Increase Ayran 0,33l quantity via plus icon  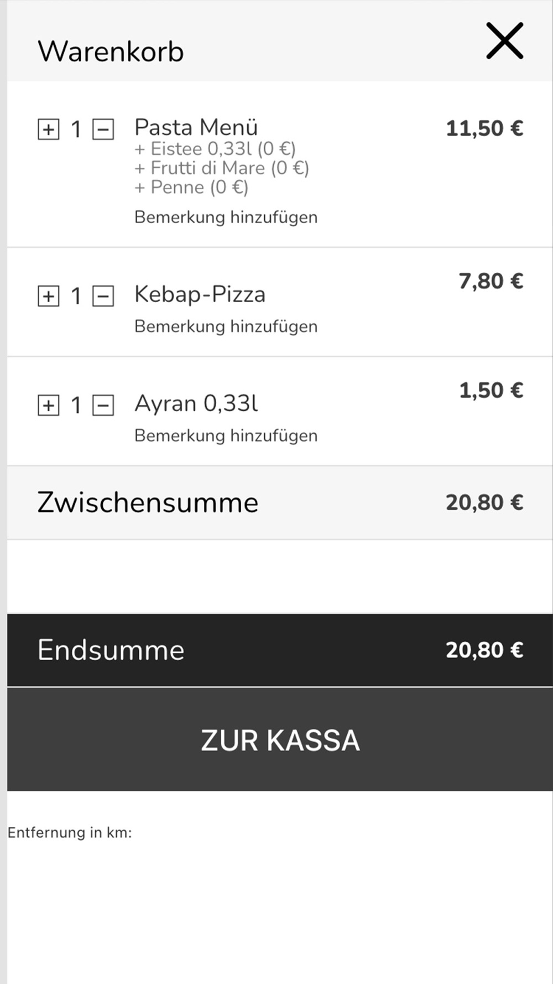pos(49,406)
